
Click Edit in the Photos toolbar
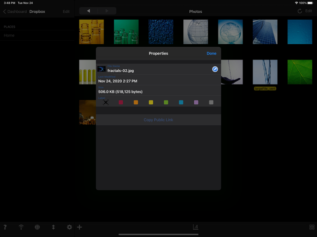(309, 11)
